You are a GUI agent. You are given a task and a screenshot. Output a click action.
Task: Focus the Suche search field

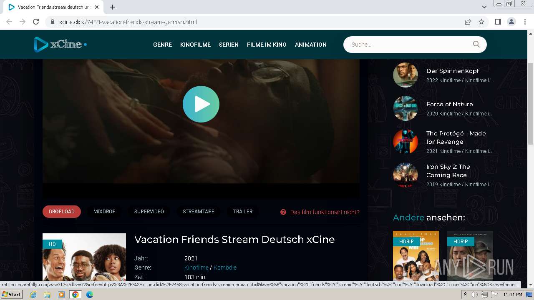409,45
